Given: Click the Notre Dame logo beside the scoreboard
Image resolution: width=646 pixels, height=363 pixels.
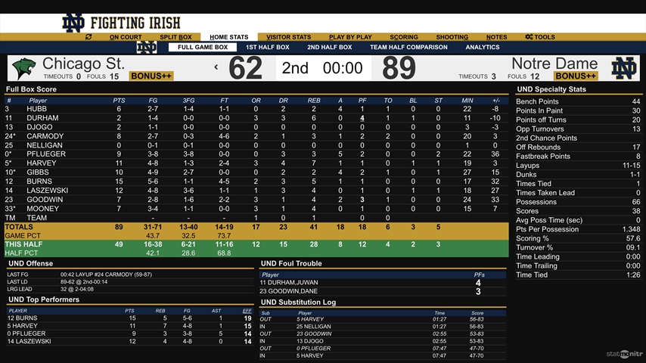Looking at the screenshot, I should coord(624,69).
